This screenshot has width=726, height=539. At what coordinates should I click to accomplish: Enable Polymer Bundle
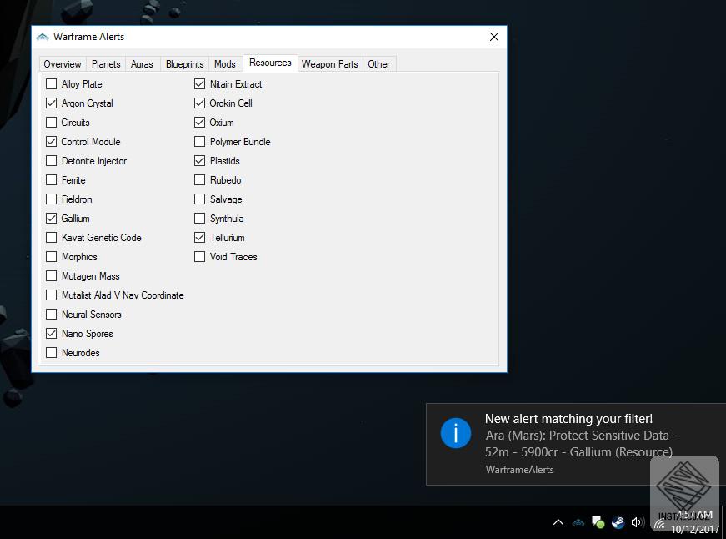(199, 142)
